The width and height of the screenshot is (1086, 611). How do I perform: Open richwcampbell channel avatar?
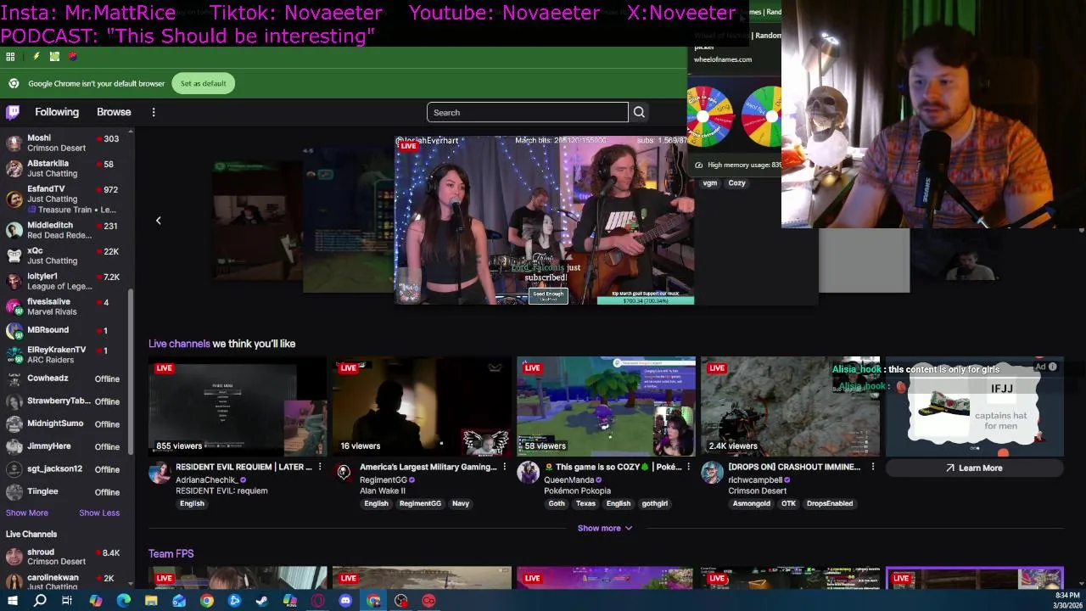tap(712, 473)
